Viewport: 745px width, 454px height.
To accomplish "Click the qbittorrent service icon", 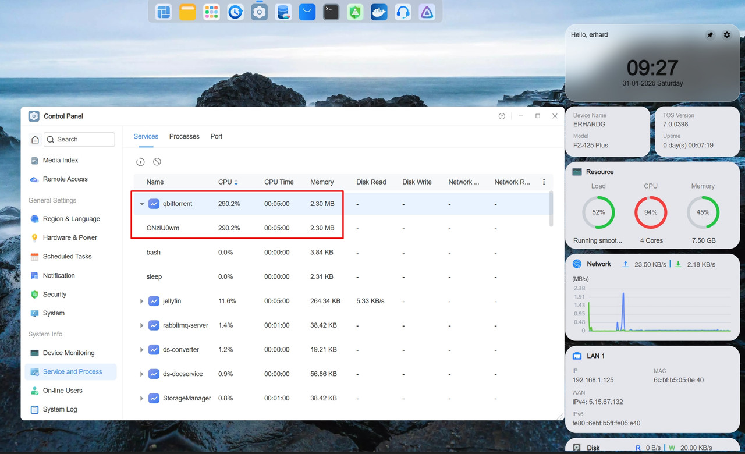I will [154, 204].
